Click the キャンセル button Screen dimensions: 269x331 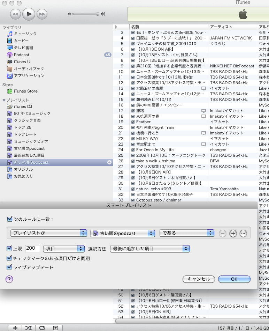coord(198,279)
